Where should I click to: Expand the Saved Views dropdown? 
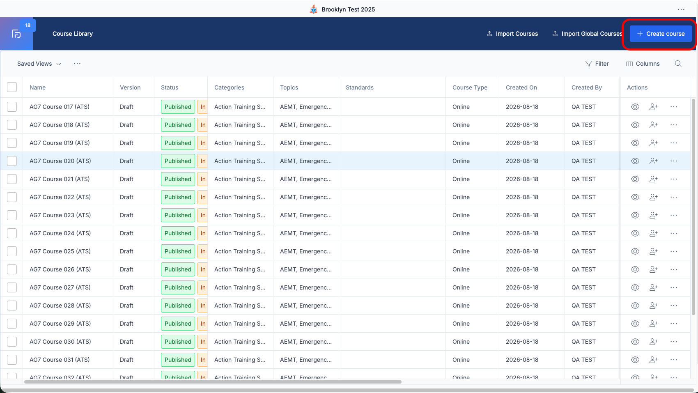tap(39, 64)
